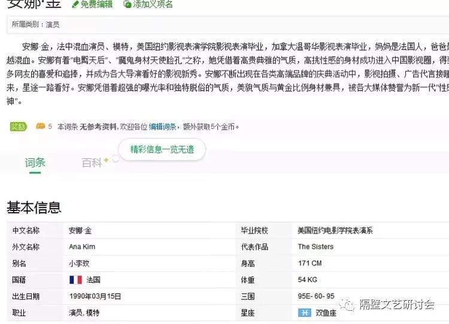
Task: Click the 身高 label
Action: [248, 264]
